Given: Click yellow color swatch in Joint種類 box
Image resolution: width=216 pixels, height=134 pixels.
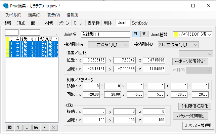Looking at the screenshot, I should (x=176, y=35).
